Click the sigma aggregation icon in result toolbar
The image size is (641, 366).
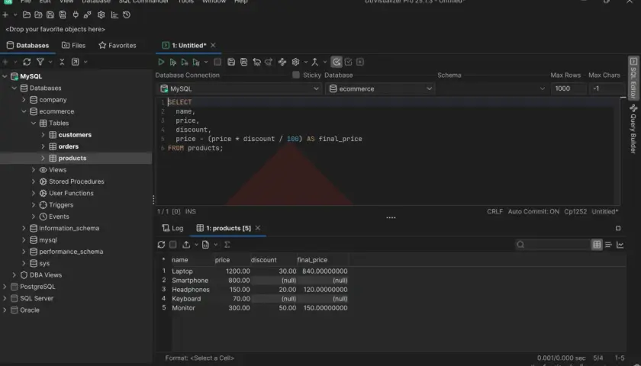[227, 245]
